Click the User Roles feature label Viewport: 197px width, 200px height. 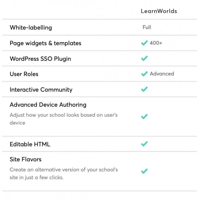(24, 74)
